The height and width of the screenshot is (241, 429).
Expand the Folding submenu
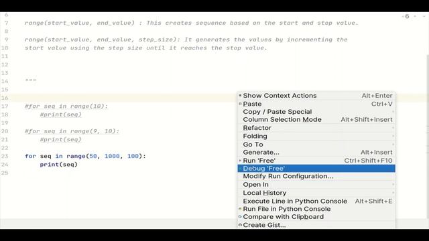[x=316, y=136]
